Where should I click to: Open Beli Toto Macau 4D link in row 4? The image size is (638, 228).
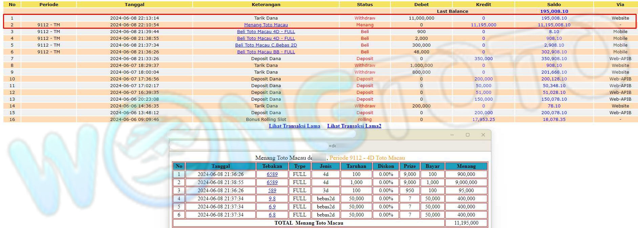coord(266,38)
